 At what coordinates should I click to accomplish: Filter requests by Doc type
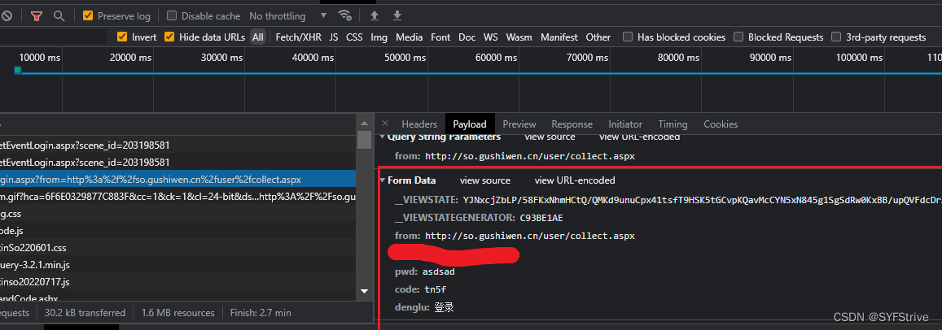click(x=467, y=37)
